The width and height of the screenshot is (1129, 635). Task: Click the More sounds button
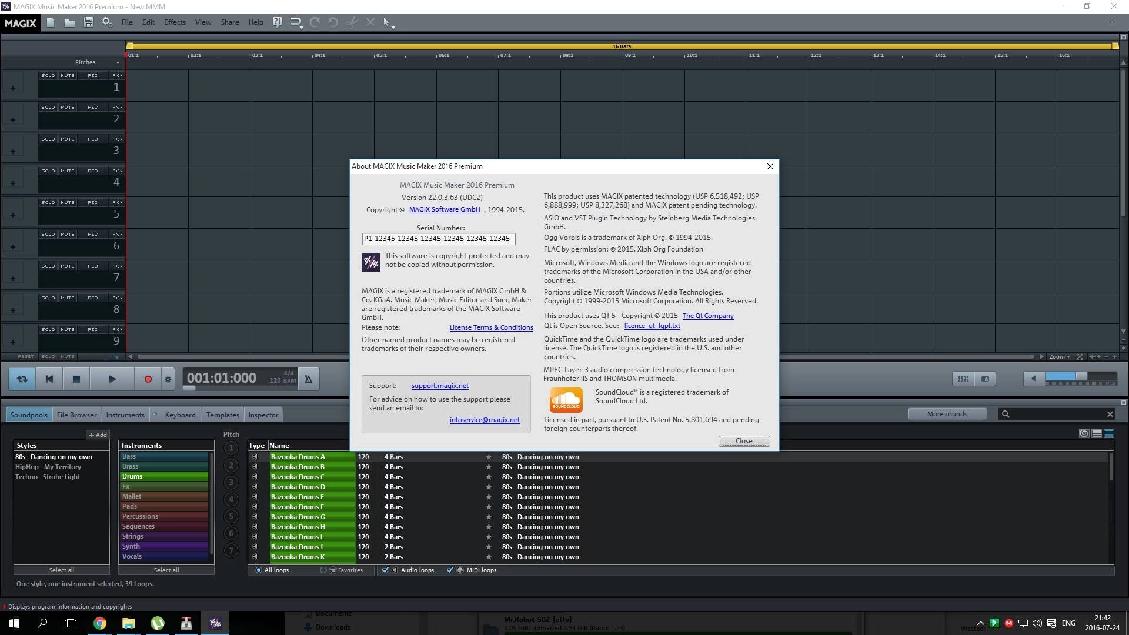(x=947, y=414)
